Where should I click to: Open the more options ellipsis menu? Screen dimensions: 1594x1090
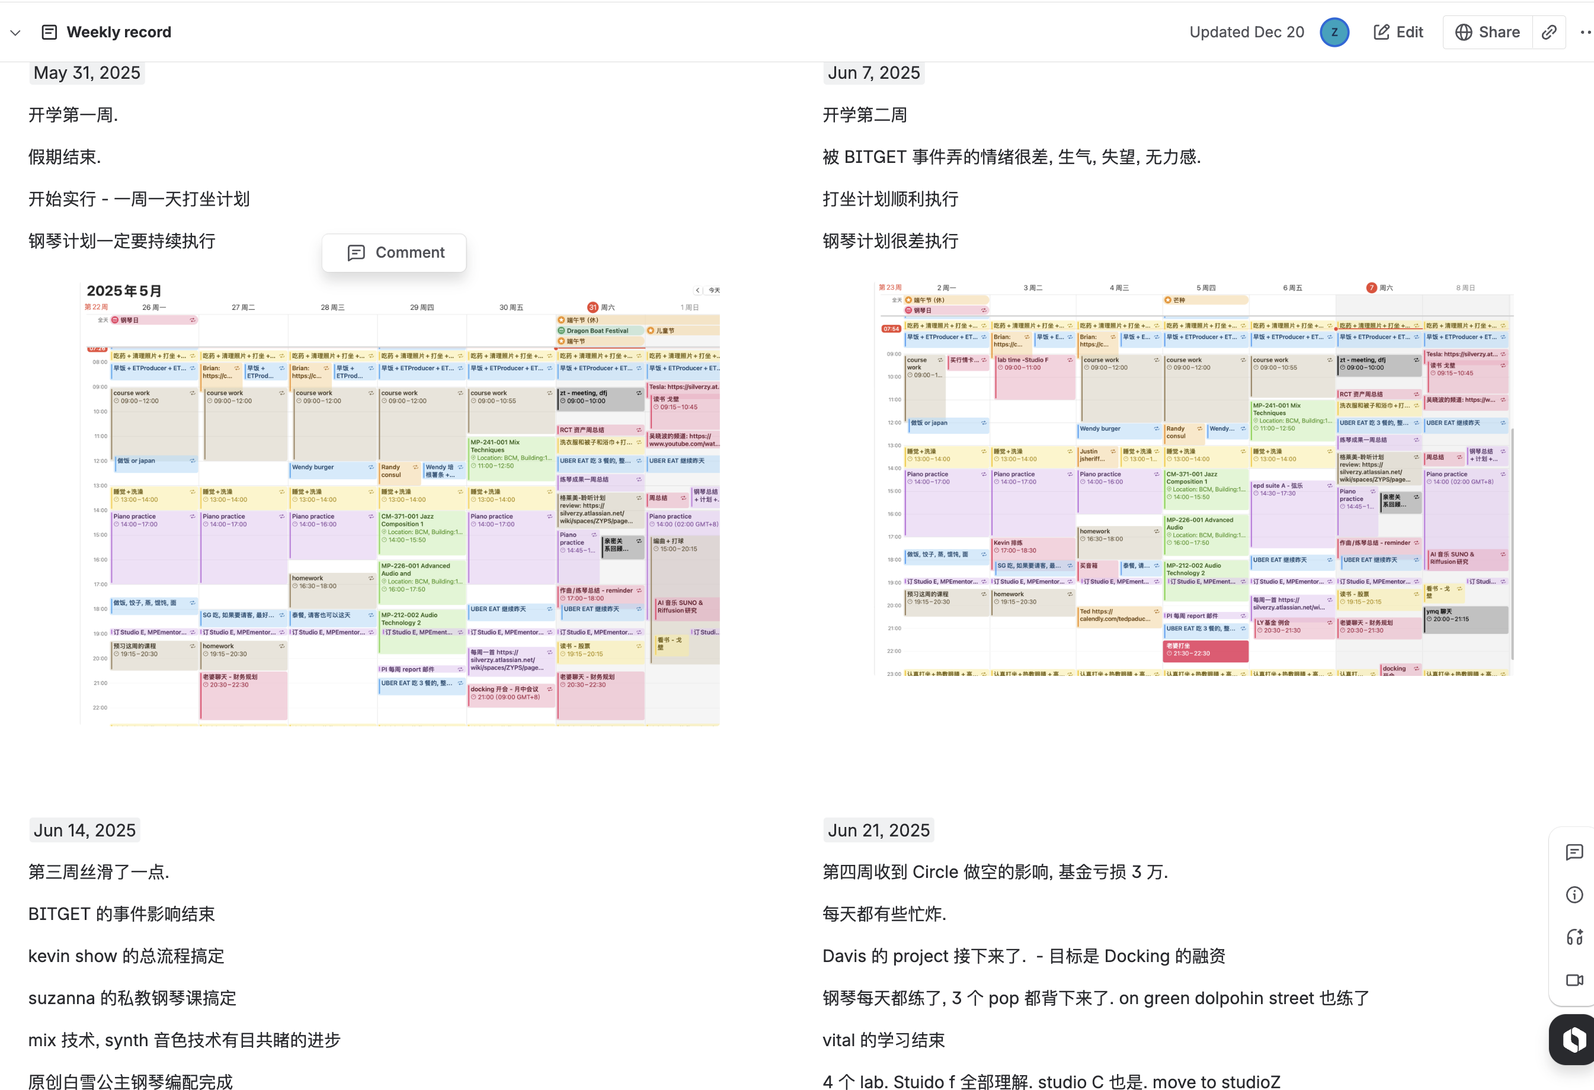click(1585, 32)
